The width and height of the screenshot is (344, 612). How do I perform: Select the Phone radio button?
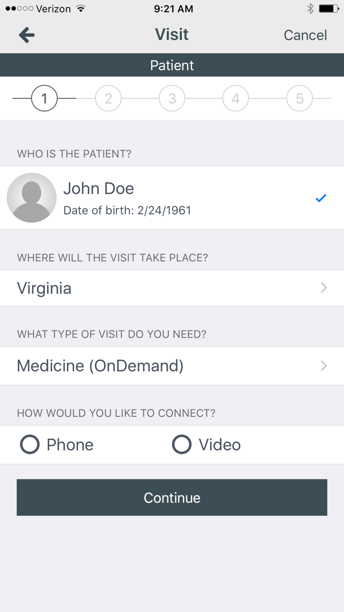(30, 445)
